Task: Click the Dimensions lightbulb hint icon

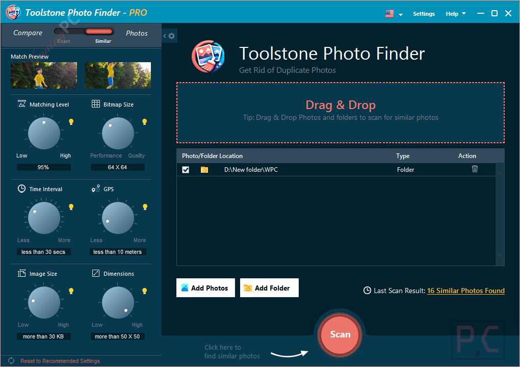Action: click(145, 291)
